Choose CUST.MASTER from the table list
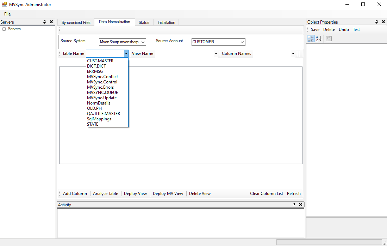Viewport: 387px width, 246px height. click(x=107, y=61)
